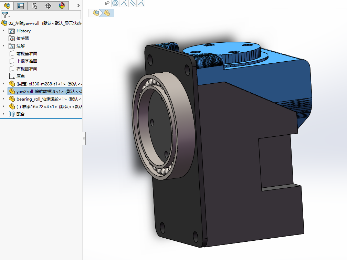Expand more manager tabs with the arrow

(78, 6)
